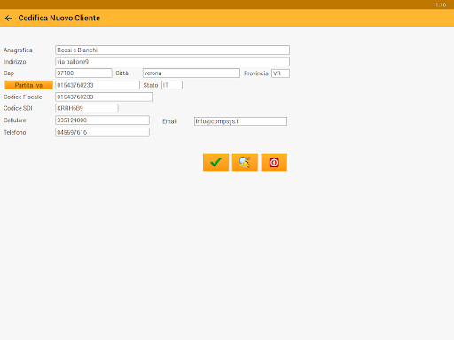Click the Indirizzo address field
454x340 pixels.
pyautogui.click(x=172, y=62)
